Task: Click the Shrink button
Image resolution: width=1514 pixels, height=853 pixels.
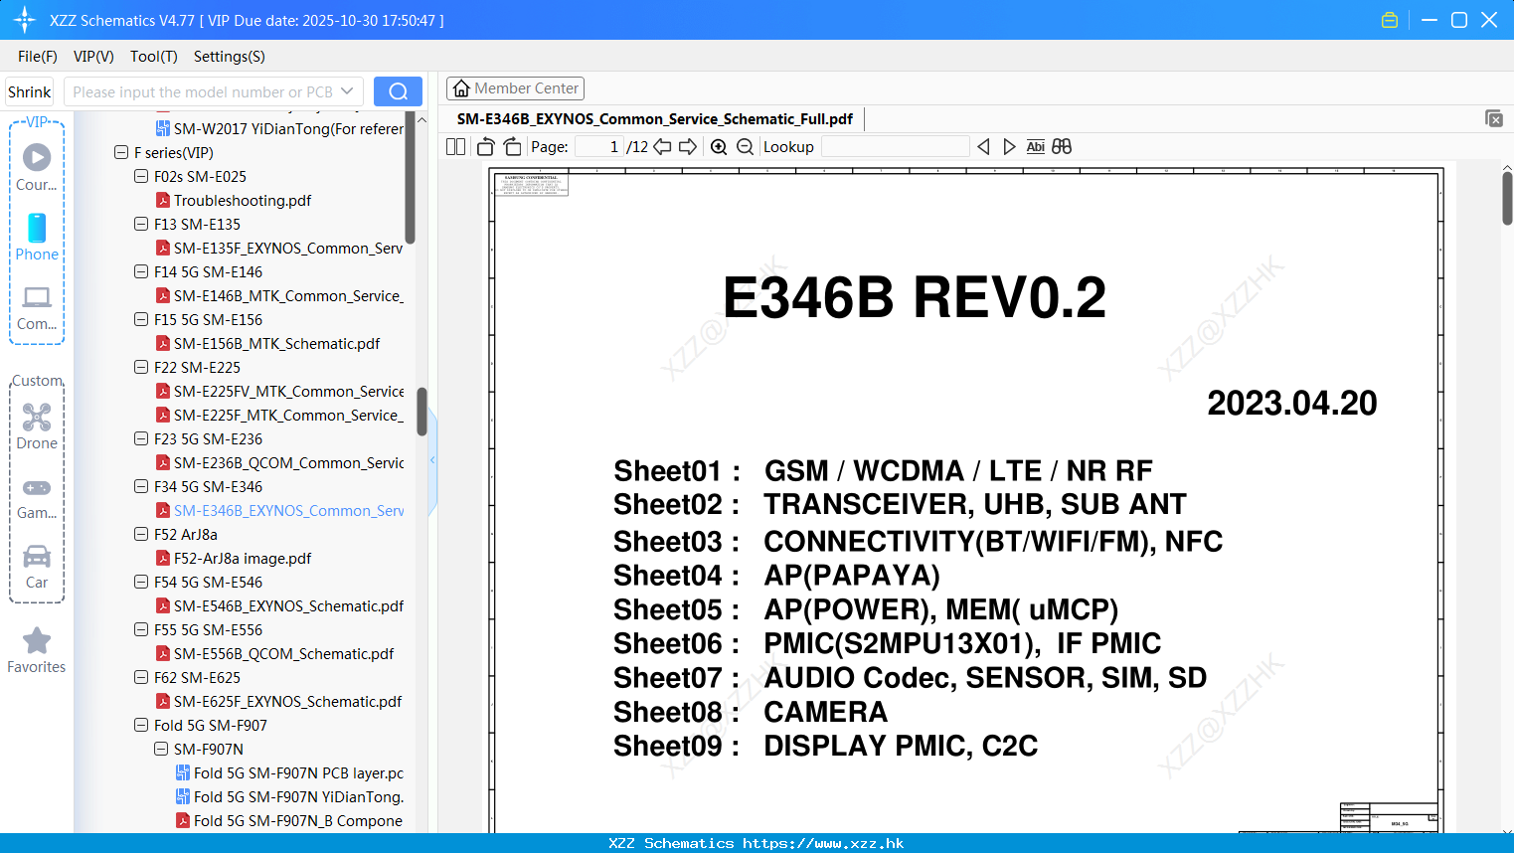Action: (x=29, y=91)
